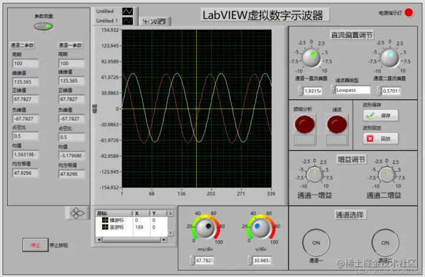Click the red 电源指示灯 power LED

[408, 12]
